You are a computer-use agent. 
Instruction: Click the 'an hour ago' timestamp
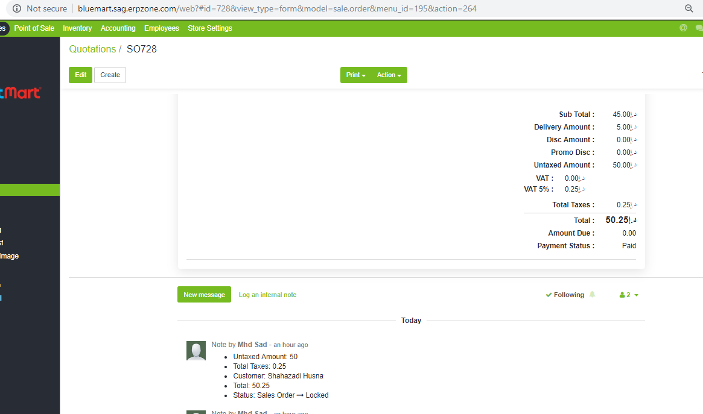pos(290,345)
